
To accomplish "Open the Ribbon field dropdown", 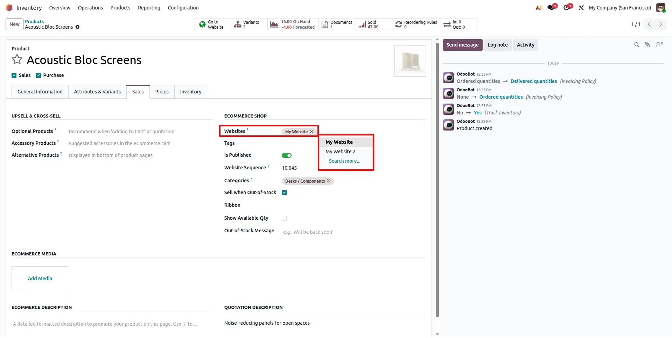I will (x=353, y=205).
